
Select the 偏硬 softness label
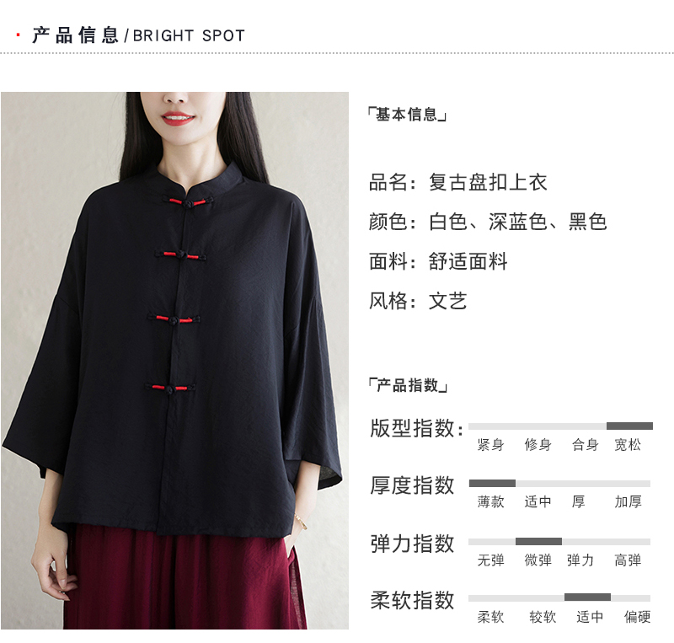point(638,617)
